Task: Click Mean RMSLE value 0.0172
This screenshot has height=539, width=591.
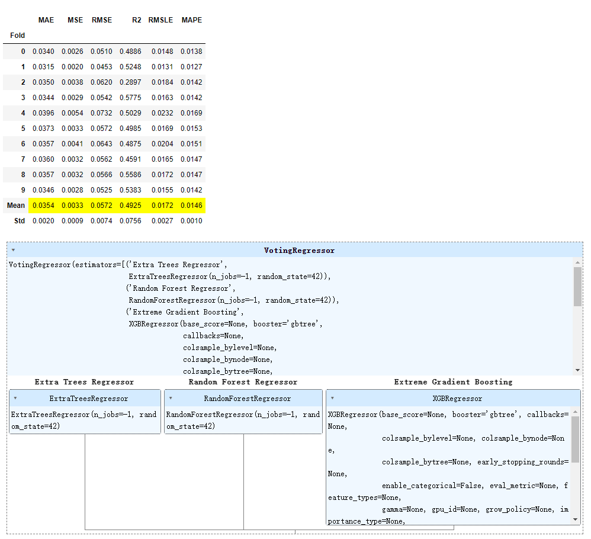Action: pyautogui.click(x=162, y=206)
